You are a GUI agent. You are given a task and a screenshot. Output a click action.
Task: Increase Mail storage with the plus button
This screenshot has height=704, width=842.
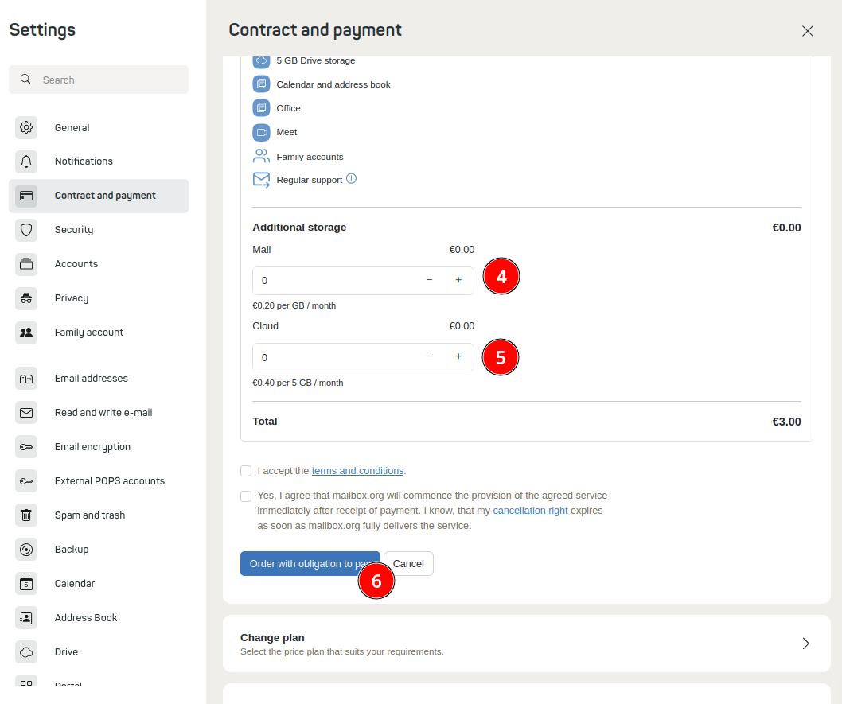pos(458,280)
